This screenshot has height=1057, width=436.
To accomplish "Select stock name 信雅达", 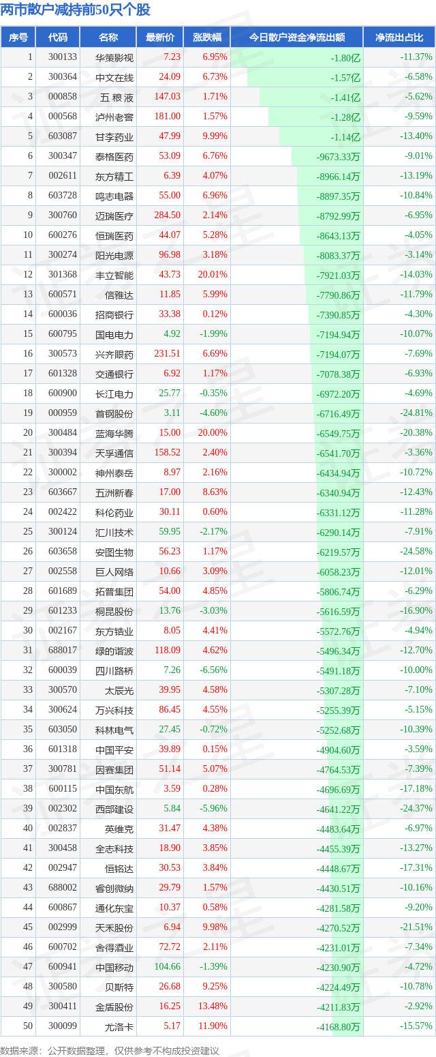I will click(119, 295).
